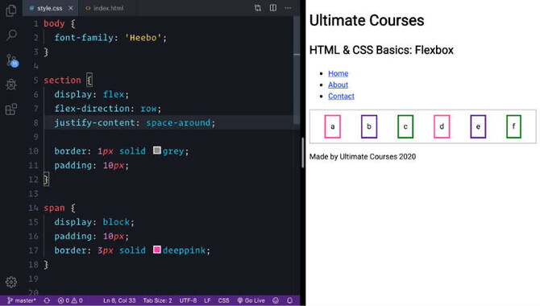Click line number 10 in the gutter
Screen dimensions: 540x306
click(x=33, y=151)
